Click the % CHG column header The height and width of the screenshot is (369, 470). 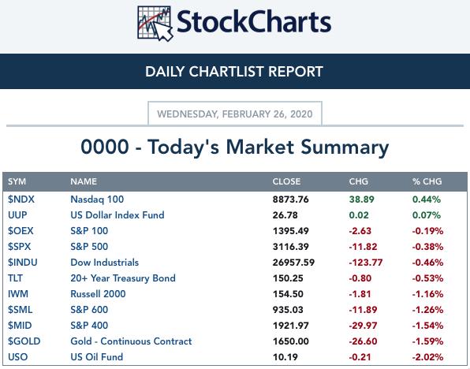[x=427, y=181]
